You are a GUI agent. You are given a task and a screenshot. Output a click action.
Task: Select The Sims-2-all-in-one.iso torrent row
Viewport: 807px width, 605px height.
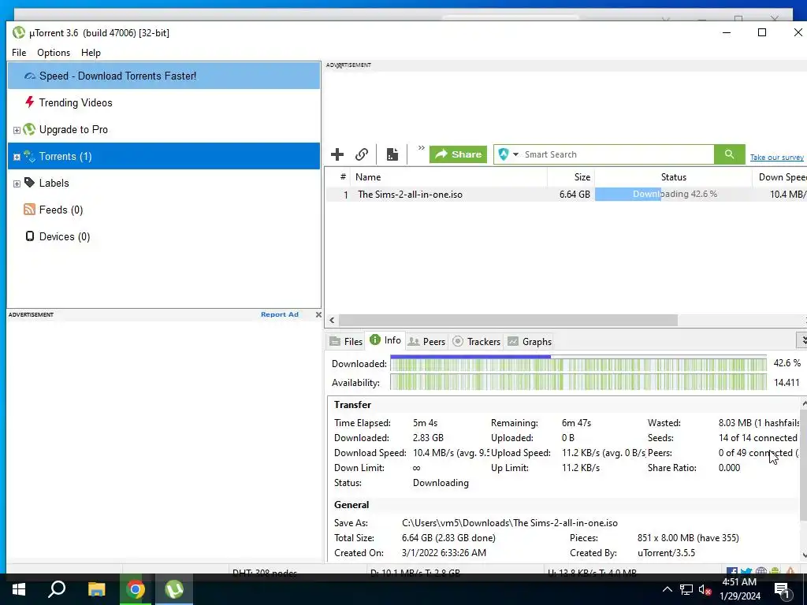[x=566, y=195]
